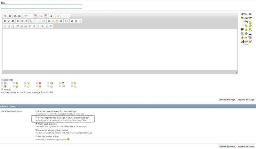
Task: Wrap selection in CODE tags (# icon)
Action: tap(72, 21)
